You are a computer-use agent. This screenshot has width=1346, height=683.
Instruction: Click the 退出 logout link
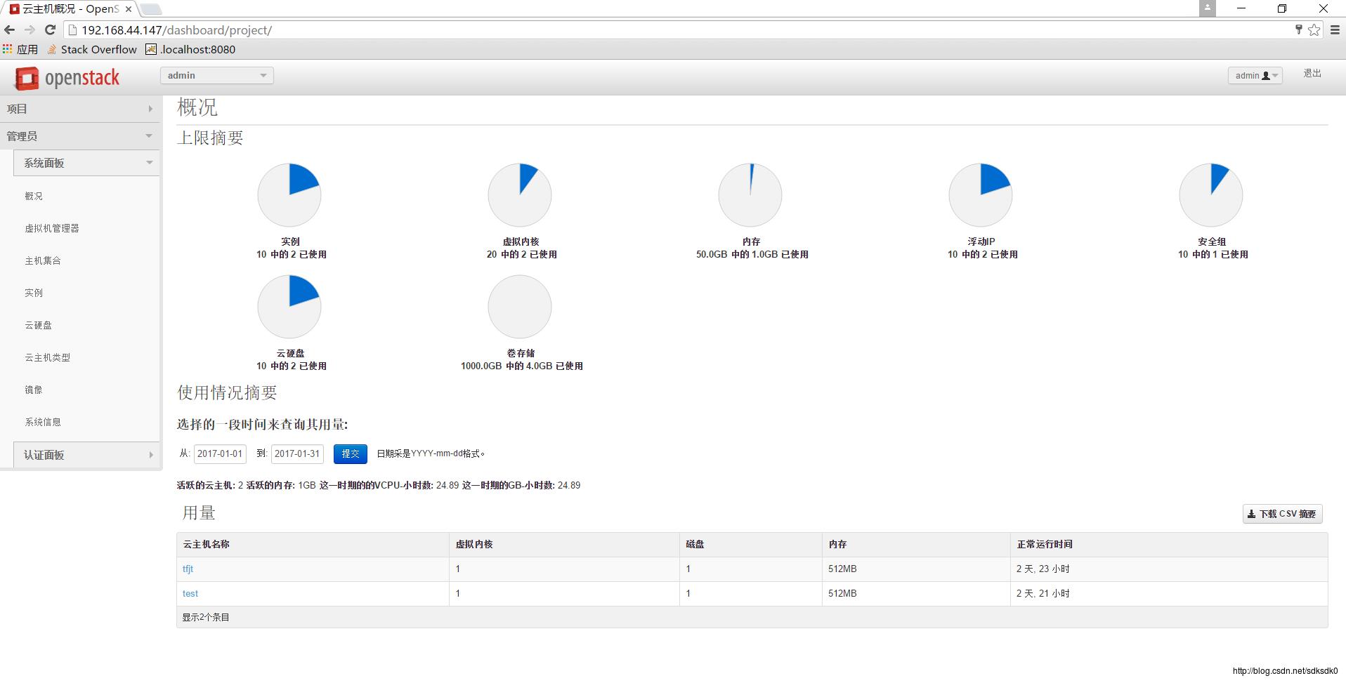(1312, 73)
